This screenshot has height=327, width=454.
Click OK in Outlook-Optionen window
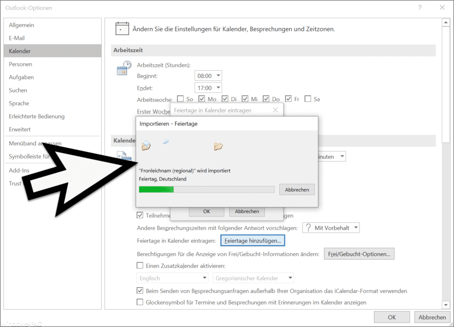392,317
